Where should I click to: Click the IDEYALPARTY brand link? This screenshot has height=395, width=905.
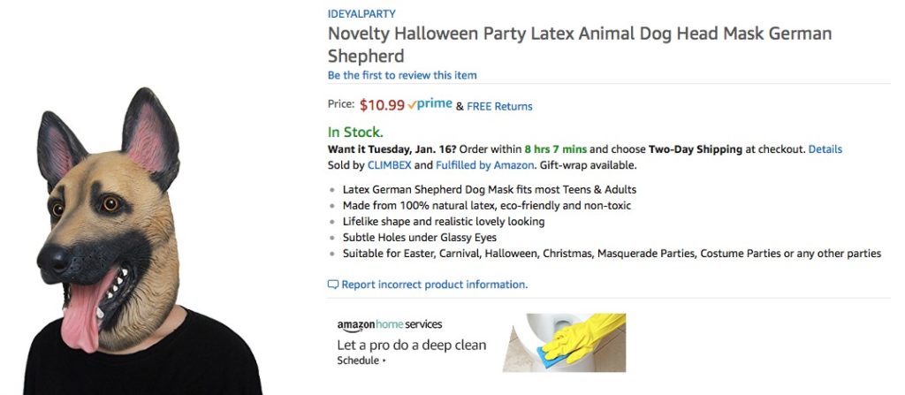point(361,13)
